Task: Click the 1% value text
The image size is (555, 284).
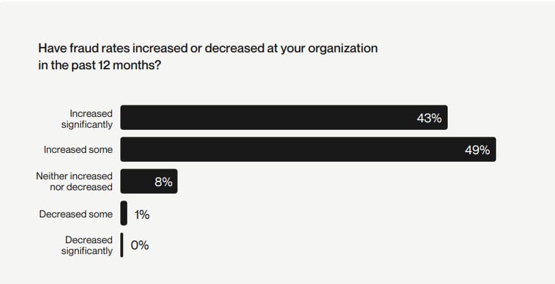Action: pos(142,214)
